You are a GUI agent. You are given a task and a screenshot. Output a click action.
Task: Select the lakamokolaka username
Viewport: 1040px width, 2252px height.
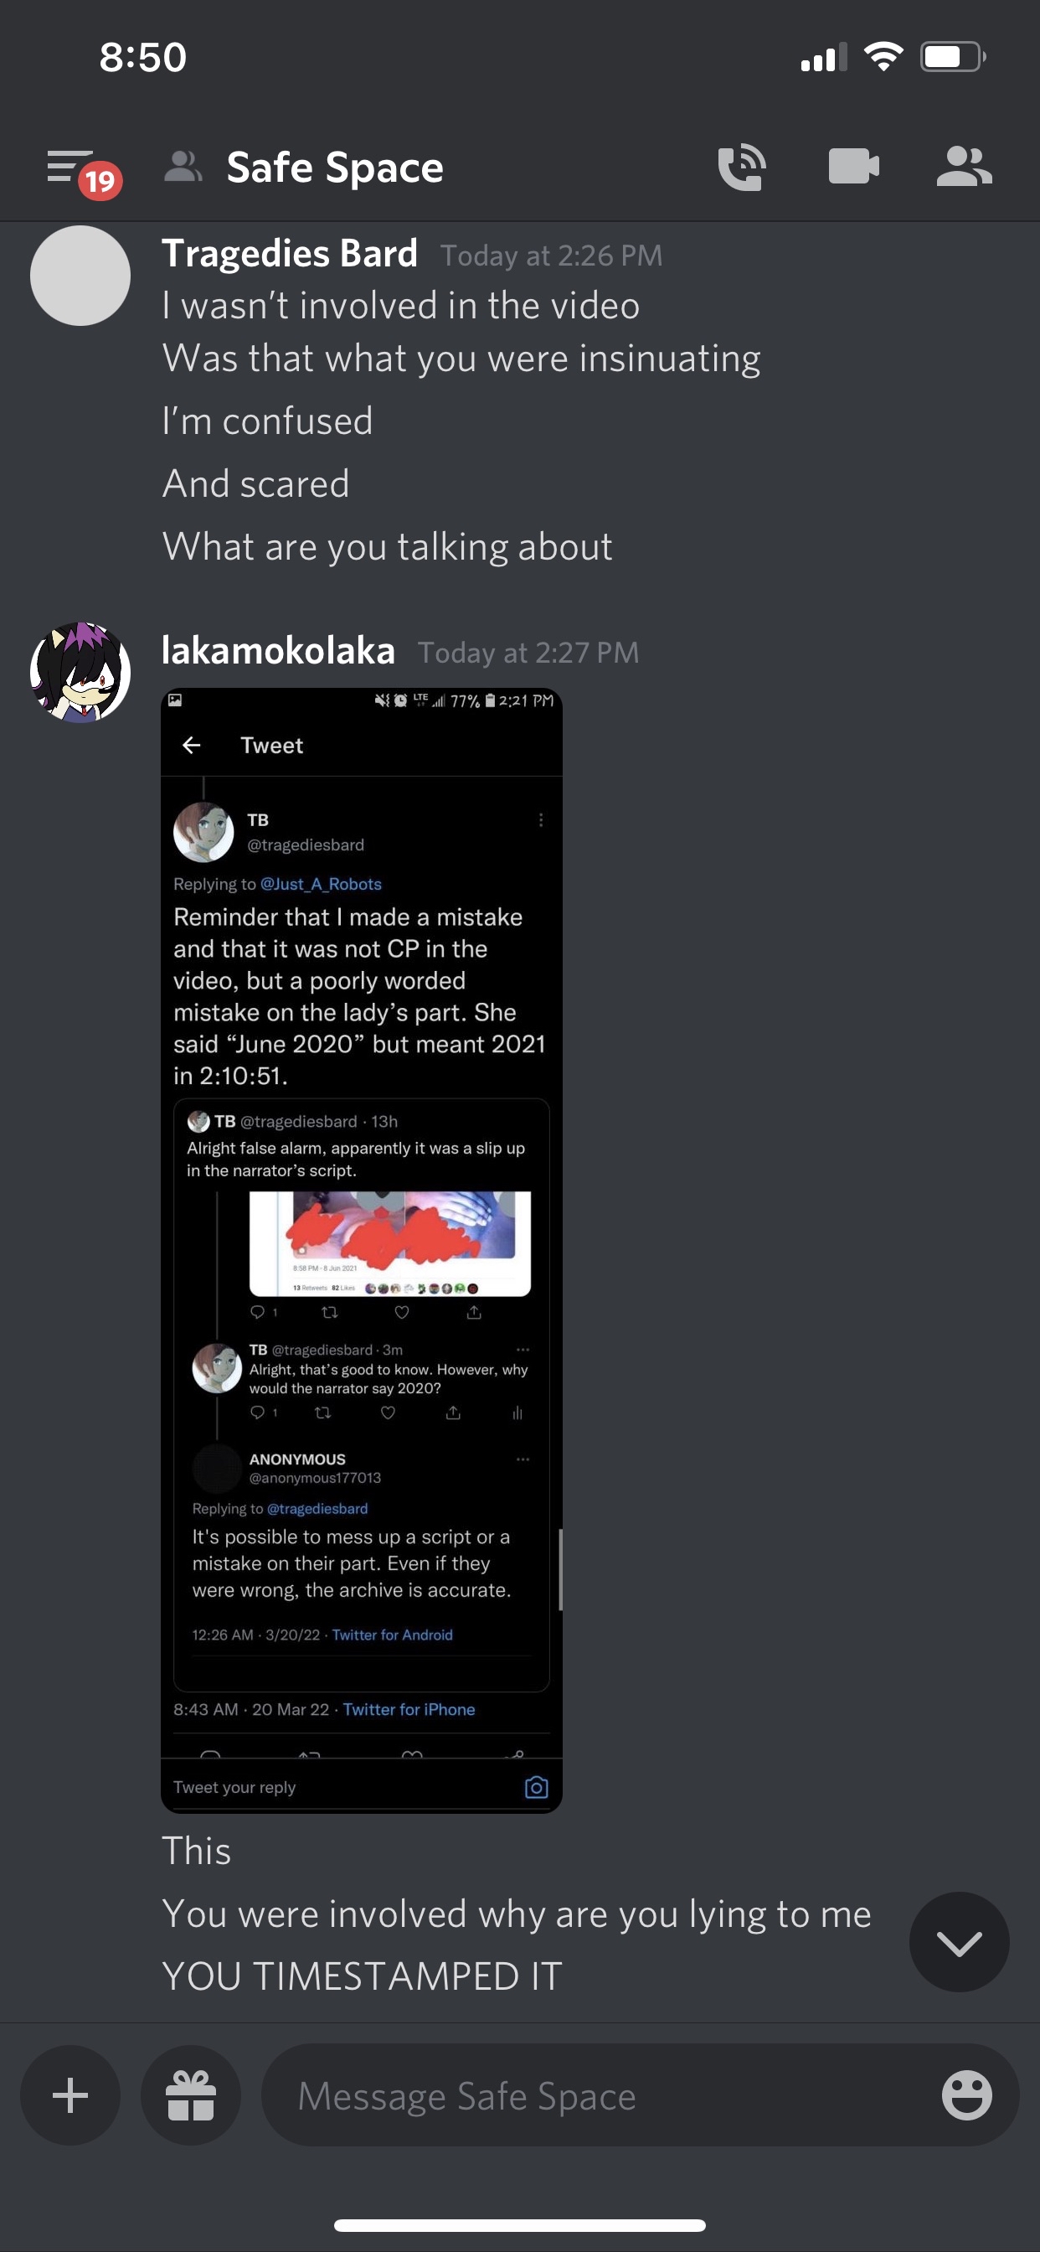pyautogui.click(x=278, y=651)
